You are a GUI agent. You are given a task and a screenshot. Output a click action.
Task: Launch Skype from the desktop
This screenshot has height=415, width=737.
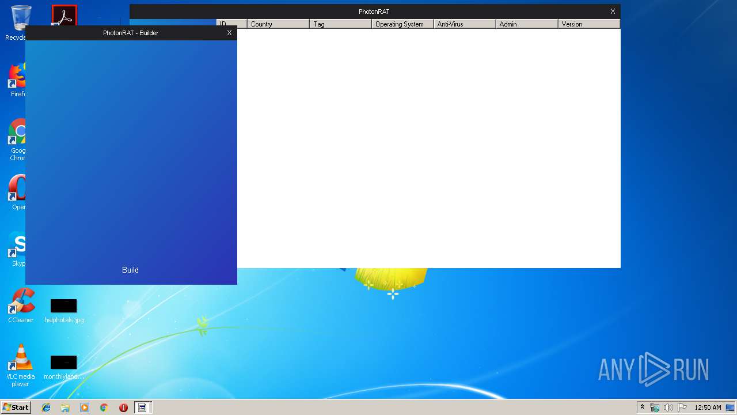coord(17,249)
